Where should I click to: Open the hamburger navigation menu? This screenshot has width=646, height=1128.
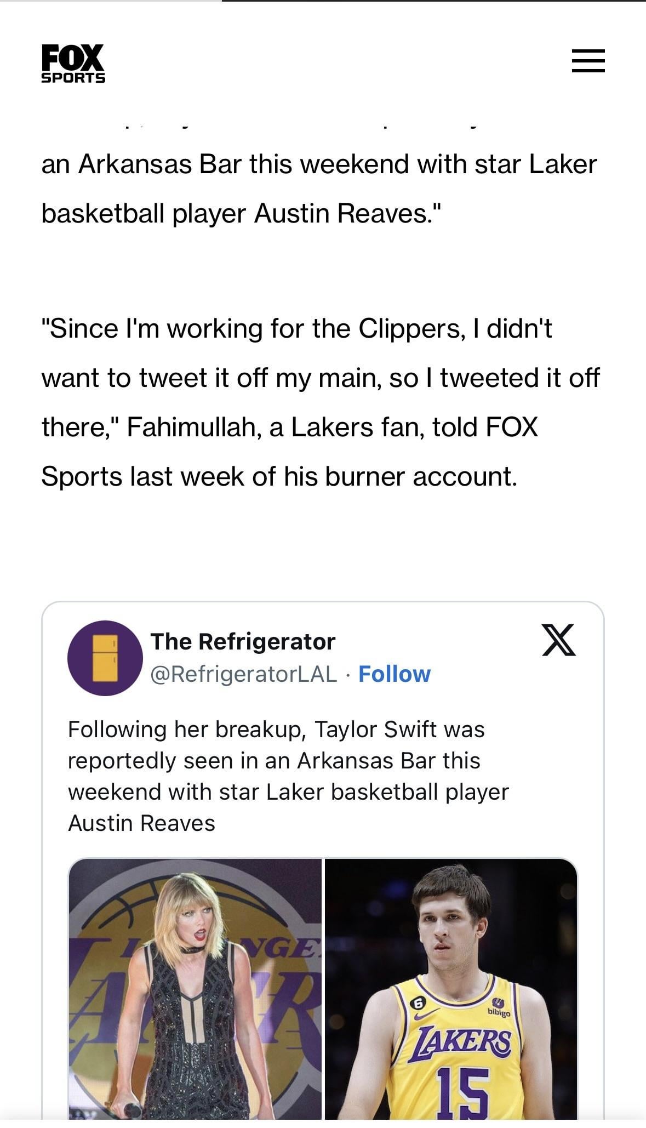coord(588,61)
